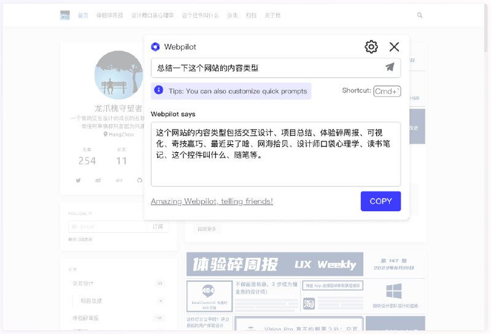The height and width of the screenshot is (334, 491).
Task: Open the Twitter profile icon
Action: (79, 180)
